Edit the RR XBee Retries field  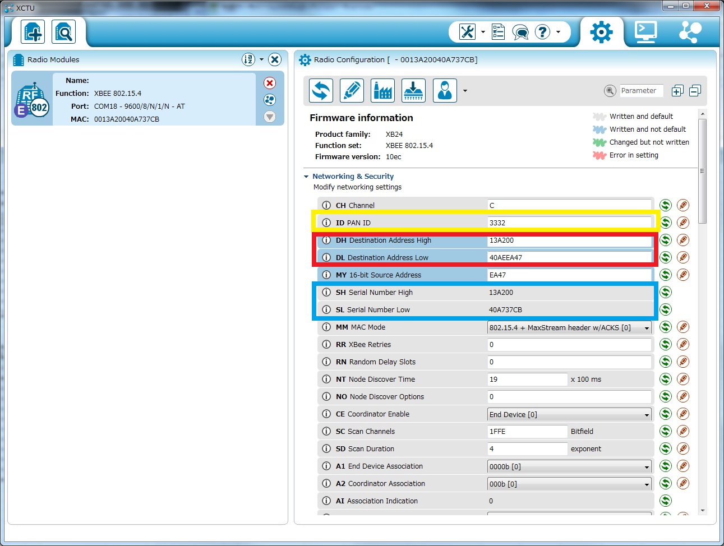(x=569, y=344)
